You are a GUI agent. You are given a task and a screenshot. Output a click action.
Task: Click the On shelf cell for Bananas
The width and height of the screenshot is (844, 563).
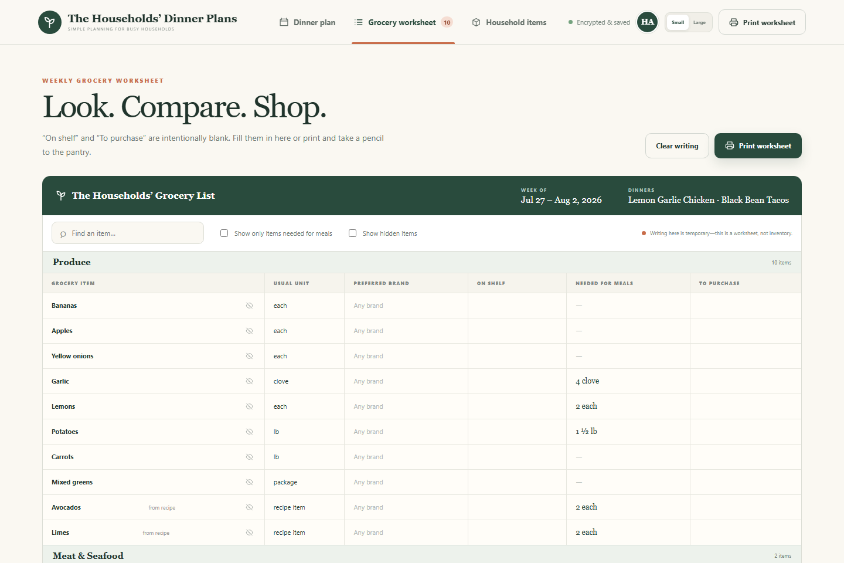517,306
